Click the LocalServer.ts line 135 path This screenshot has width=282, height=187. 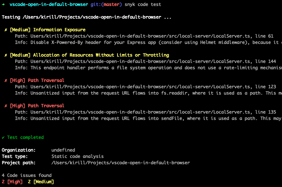[x=153, y=112]
